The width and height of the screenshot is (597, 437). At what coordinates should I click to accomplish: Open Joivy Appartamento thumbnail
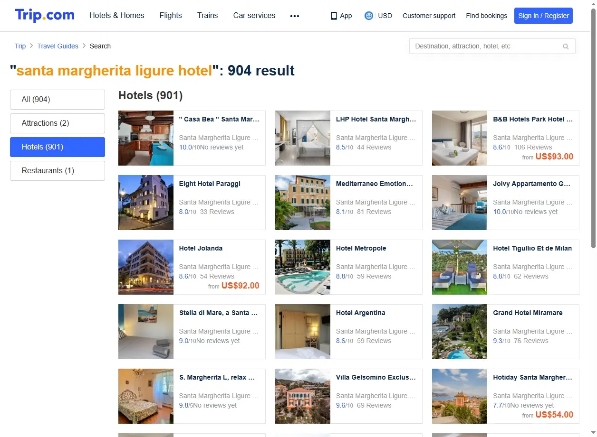coord(460,203)
